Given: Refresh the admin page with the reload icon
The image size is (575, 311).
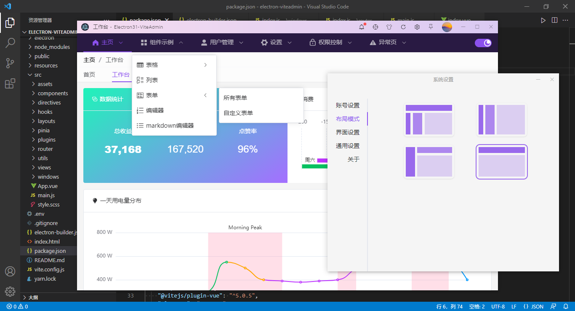Looking at the screenshot, I should (x=403, y=27).
